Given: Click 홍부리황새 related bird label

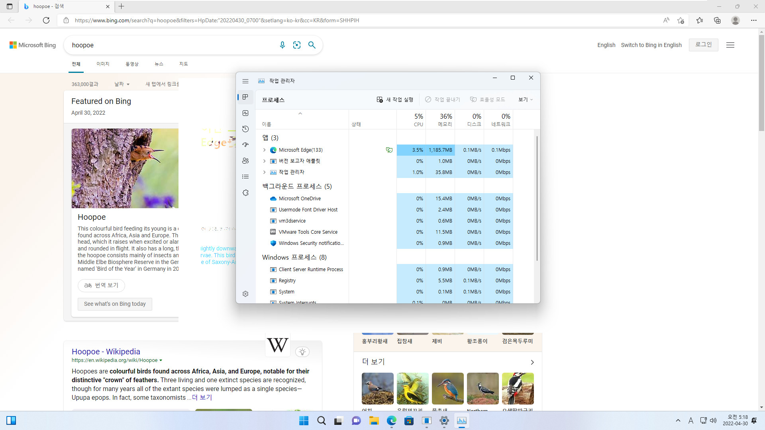Looking at the screenshot, I should pos(375,341).
